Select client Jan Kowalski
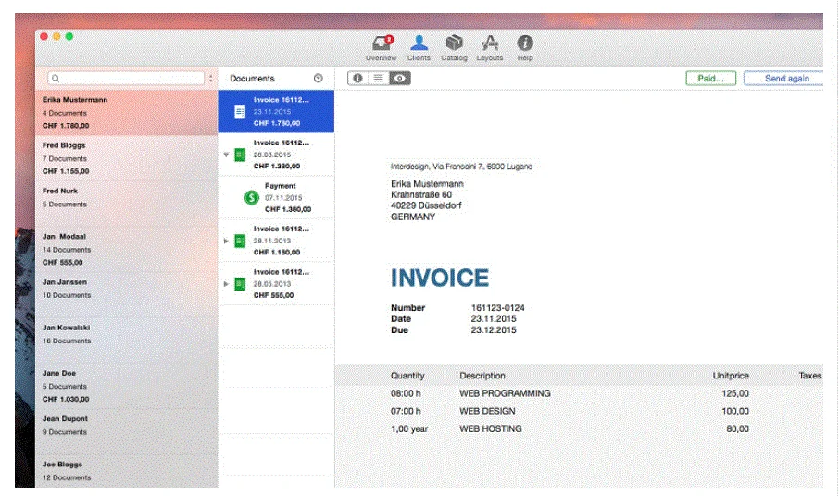The image size is (839, 496). [x=127, y=340]
